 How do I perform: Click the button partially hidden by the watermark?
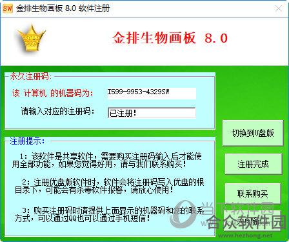click(x=252, y=221)
